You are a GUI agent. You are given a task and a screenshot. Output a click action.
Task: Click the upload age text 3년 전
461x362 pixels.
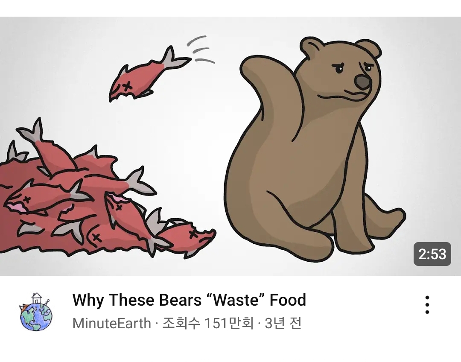point(283,324)
